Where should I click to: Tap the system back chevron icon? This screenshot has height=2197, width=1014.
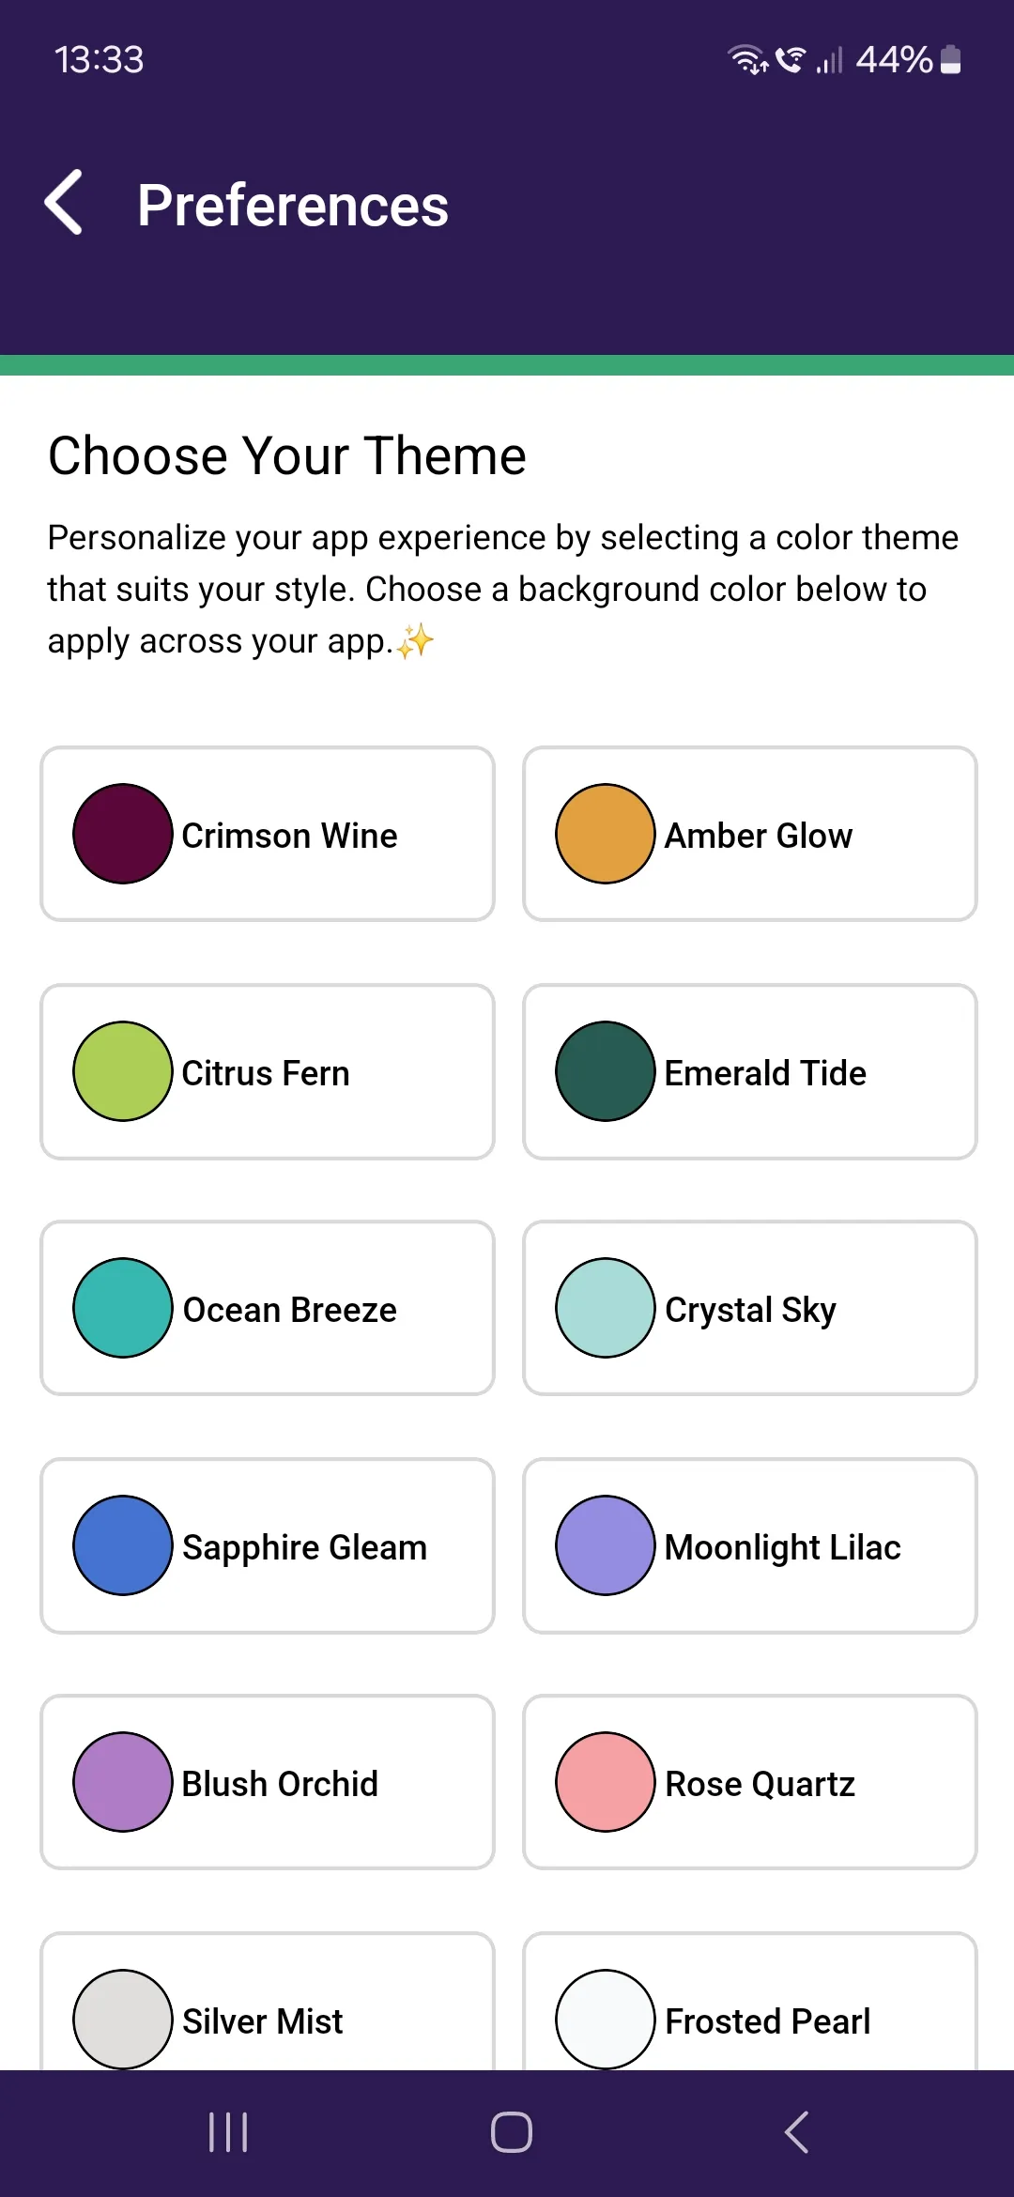[x=796, y=2131]
